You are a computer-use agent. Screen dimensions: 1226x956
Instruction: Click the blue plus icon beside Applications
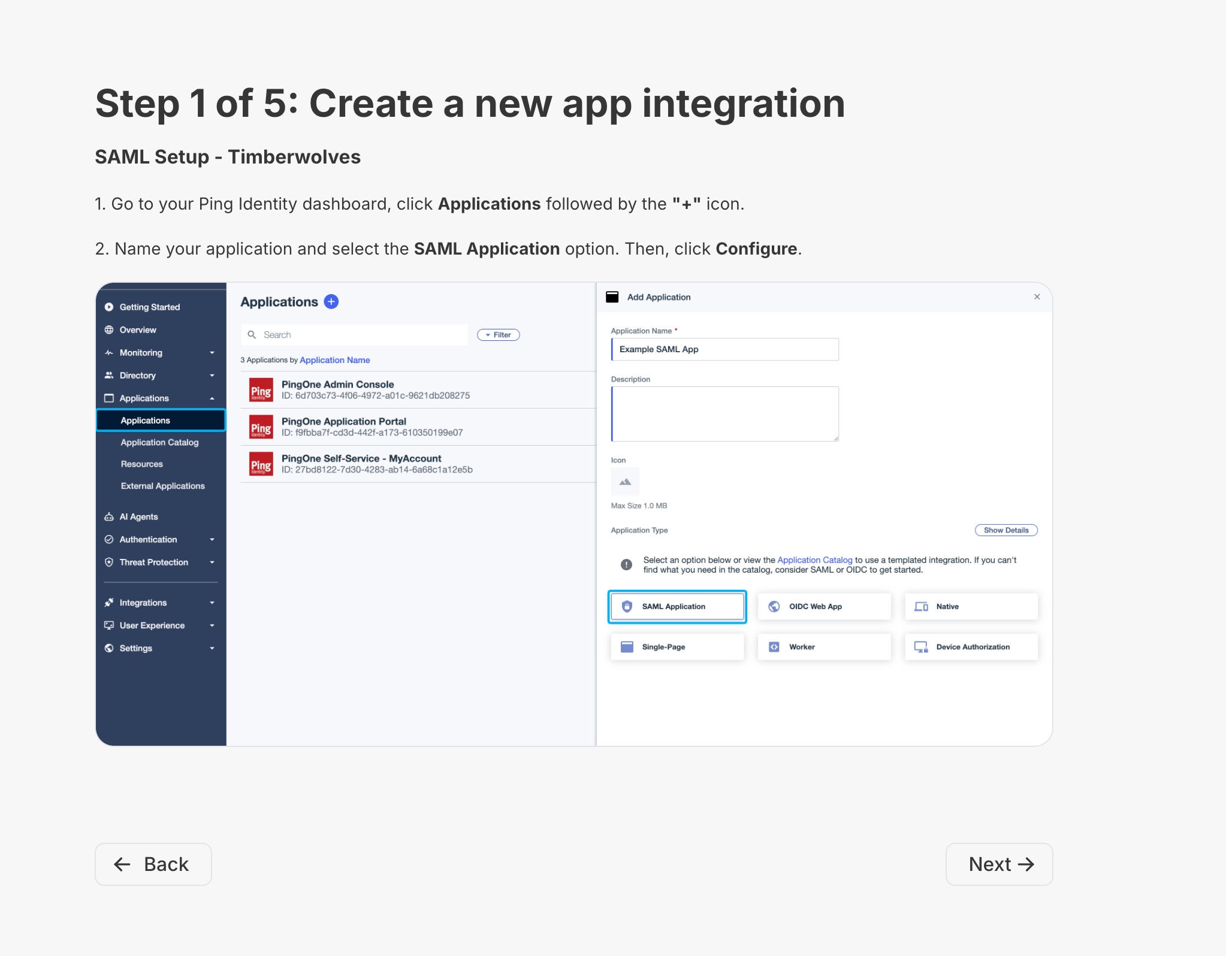tap(331, 302)
